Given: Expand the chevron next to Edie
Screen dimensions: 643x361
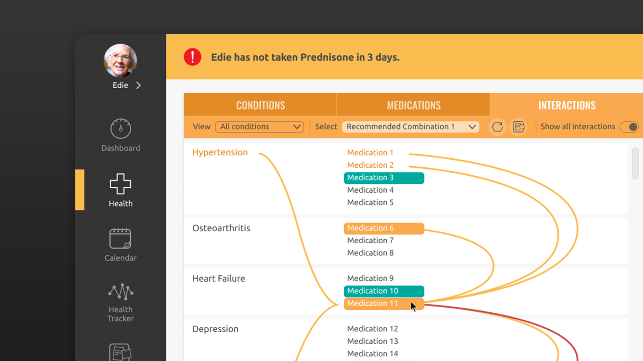Looking at the screenshot, I should [x=138, y=85].
